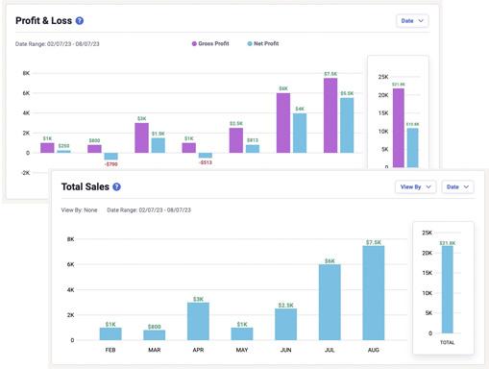Click the blue Net Profit legend dot

click(x=250, y=43)
